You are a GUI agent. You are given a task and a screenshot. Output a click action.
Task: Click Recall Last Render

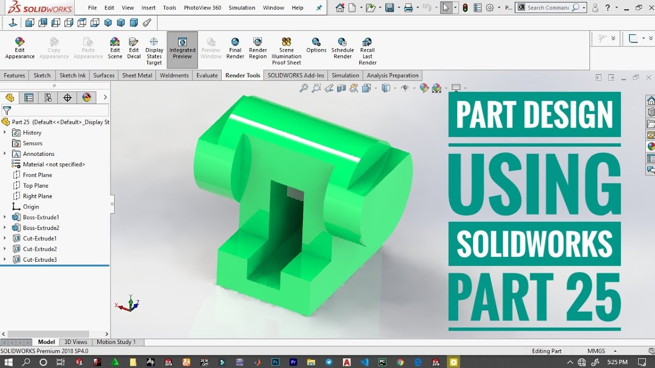tap(367, 51)
